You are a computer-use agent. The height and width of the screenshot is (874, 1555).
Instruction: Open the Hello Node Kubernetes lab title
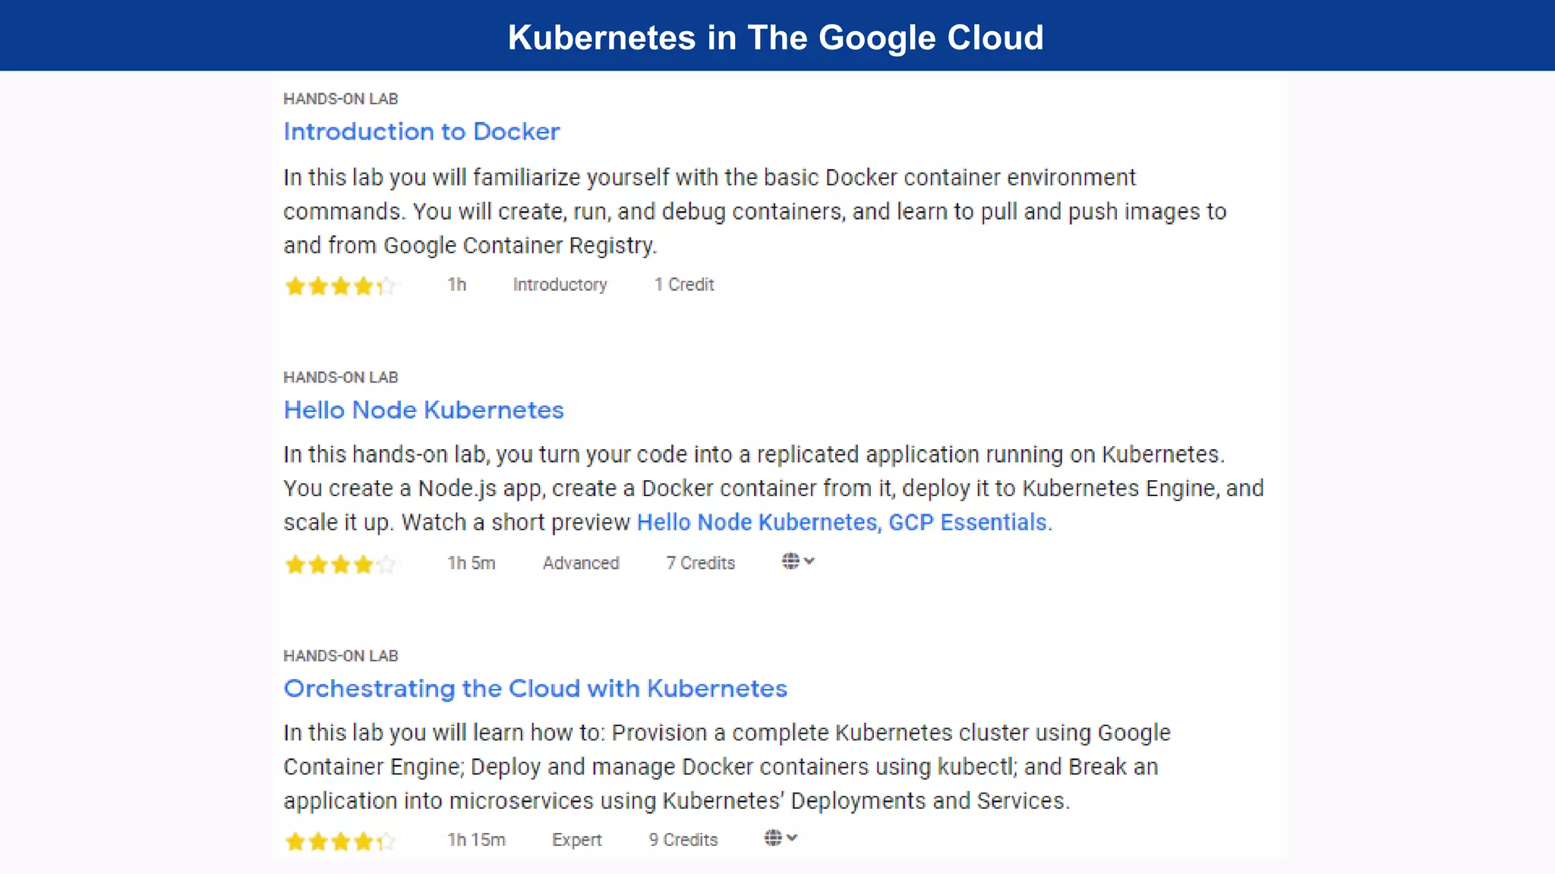pos(424,410)
